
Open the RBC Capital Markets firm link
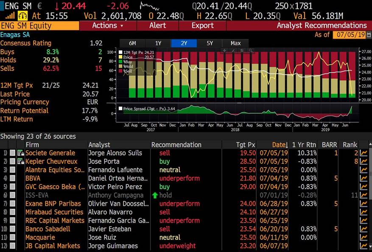click(x=55, y=221)
